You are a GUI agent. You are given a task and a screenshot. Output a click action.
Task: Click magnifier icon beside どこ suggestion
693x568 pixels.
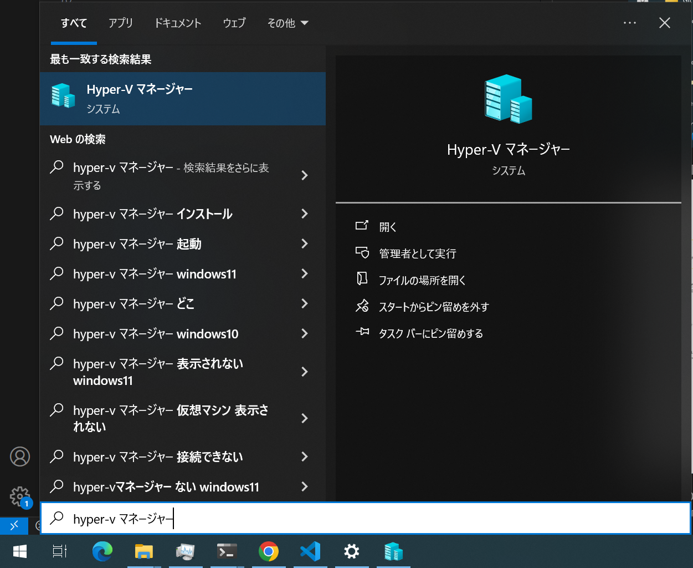[57, 303]
